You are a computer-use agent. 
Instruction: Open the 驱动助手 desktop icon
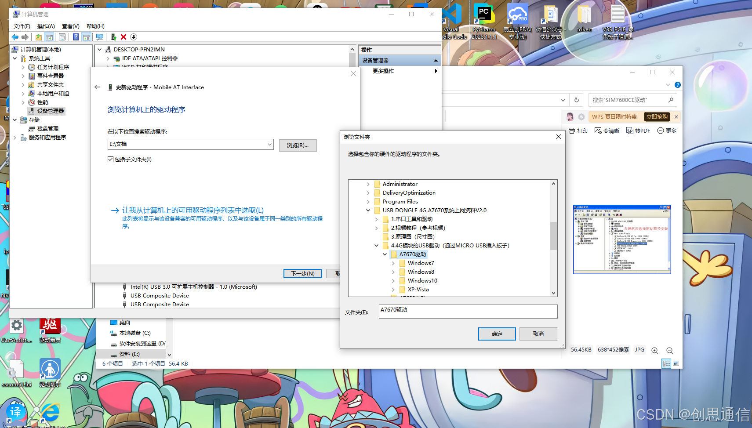pyautogui.click(x=50, y=373)
